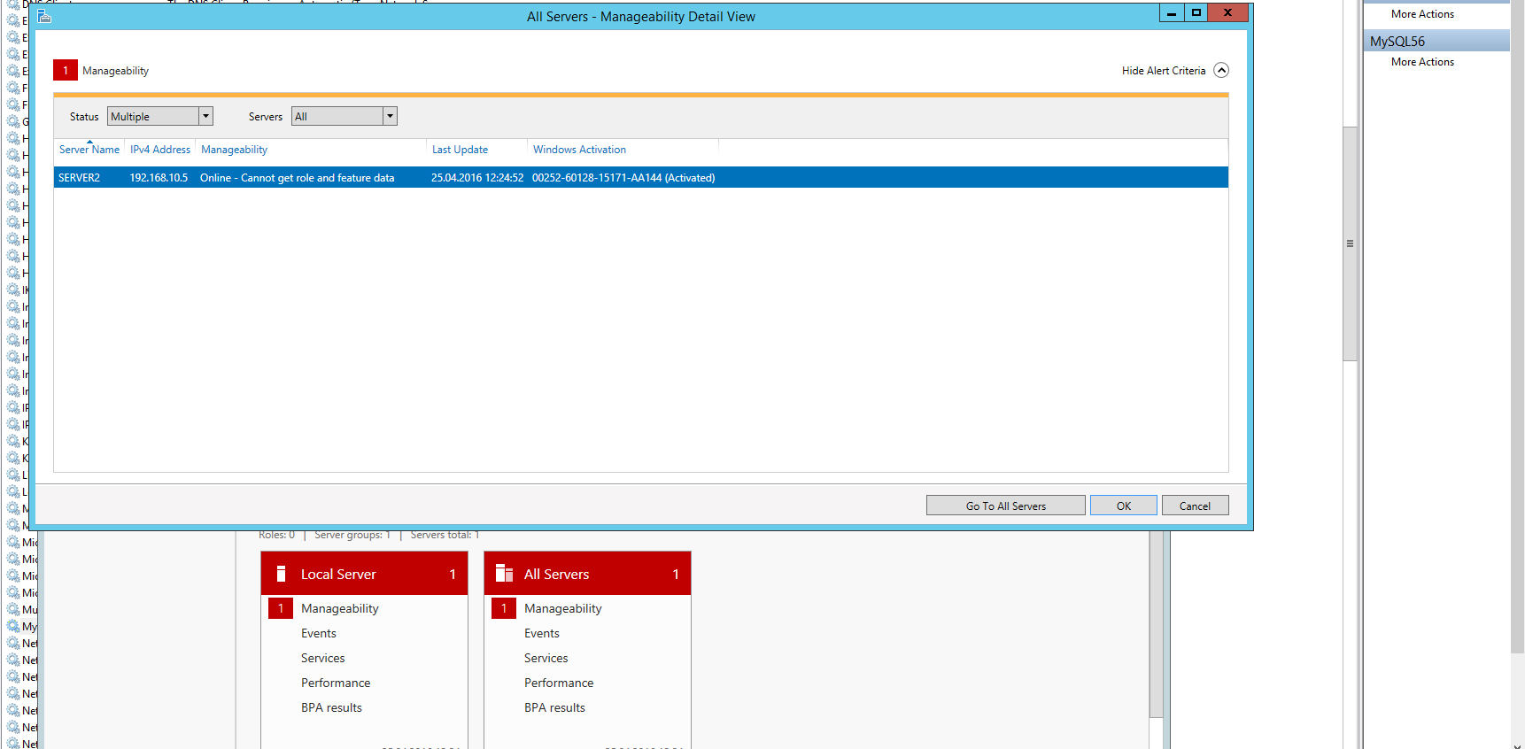Open the All Servers tile header

[x=587, y=574]
